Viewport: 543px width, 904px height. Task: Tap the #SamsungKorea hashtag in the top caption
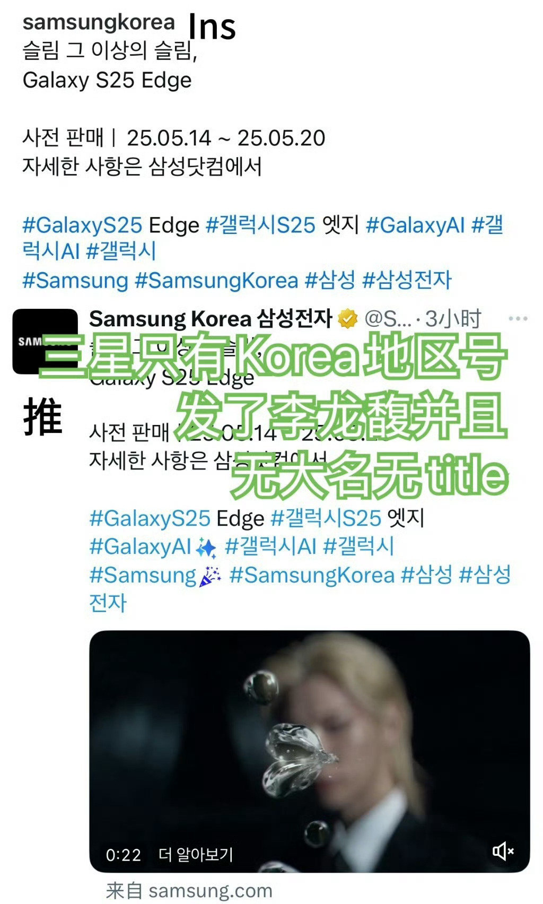(216, 280)
